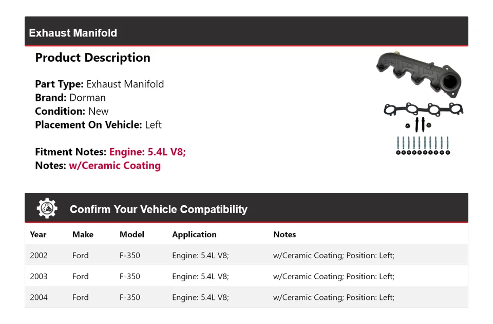Click the Notes column header
The width and height of the screenshot is (493, 324).
pos(285,235)
